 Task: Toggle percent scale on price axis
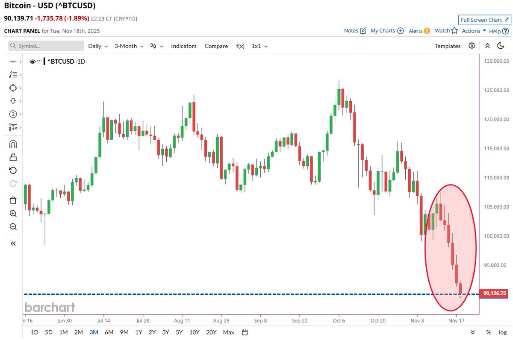pos(488,332)
